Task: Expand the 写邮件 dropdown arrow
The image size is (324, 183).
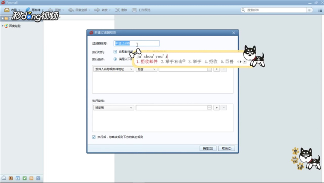Action: [x=43, y=10]
